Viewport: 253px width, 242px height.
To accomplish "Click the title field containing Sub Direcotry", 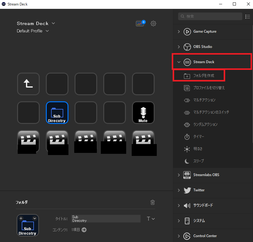I will [x=106, y=219].
